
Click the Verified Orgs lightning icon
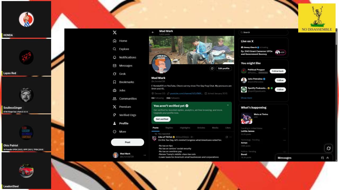pos(114,115)
